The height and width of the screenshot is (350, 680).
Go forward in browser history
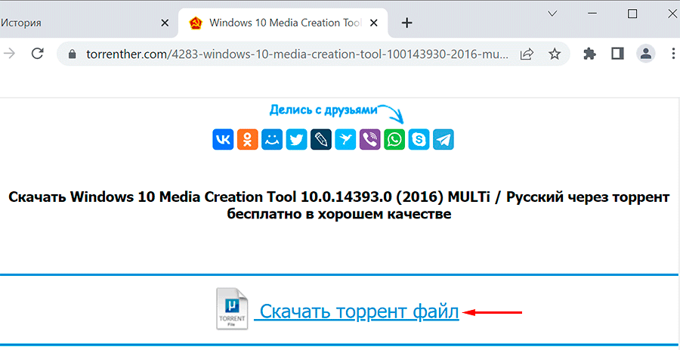pos(8,54)
